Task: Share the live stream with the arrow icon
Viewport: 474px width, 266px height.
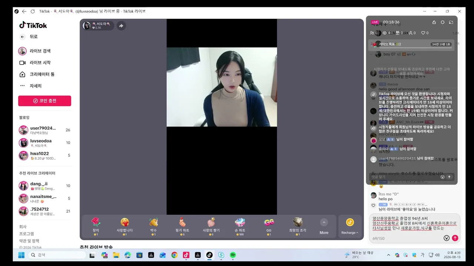Action: click(x=121, y=25)
